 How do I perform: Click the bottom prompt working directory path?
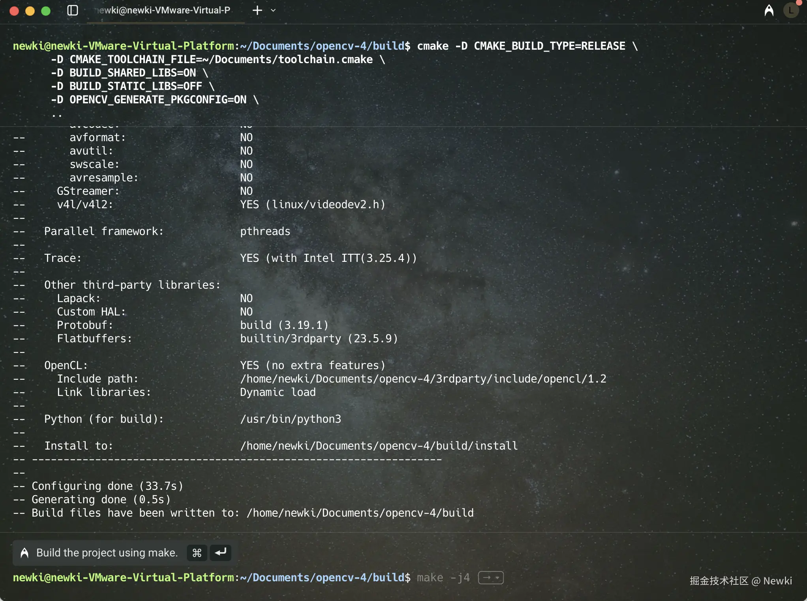click(x=322, y=578)
